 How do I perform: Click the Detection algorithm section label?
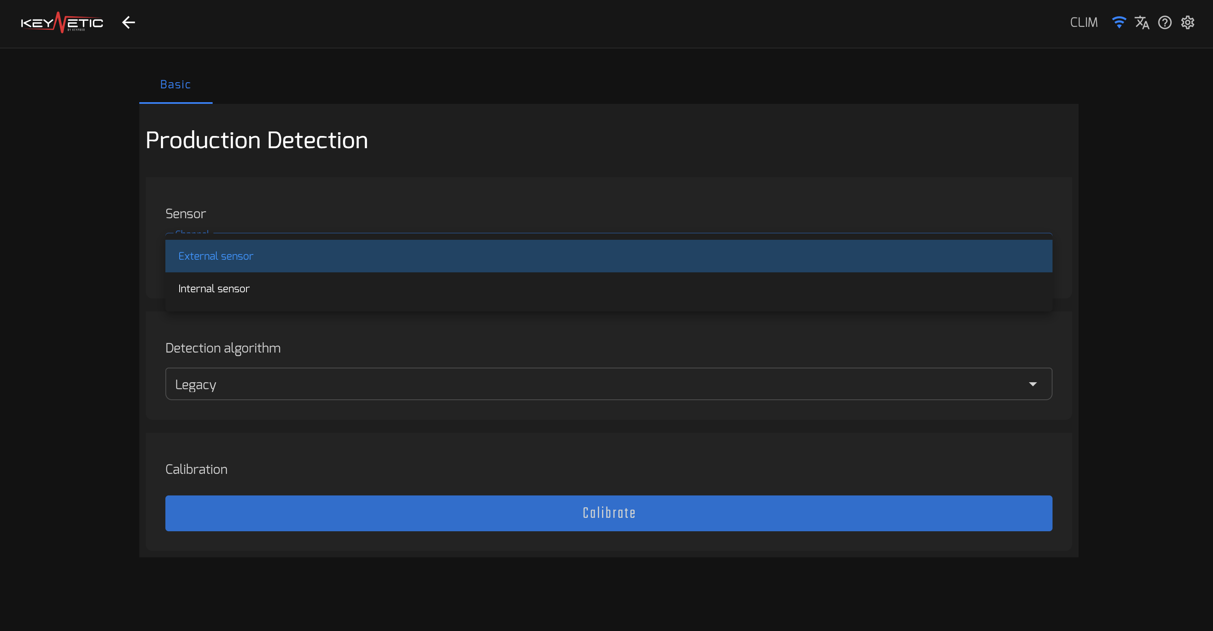(x=223, y=348)
